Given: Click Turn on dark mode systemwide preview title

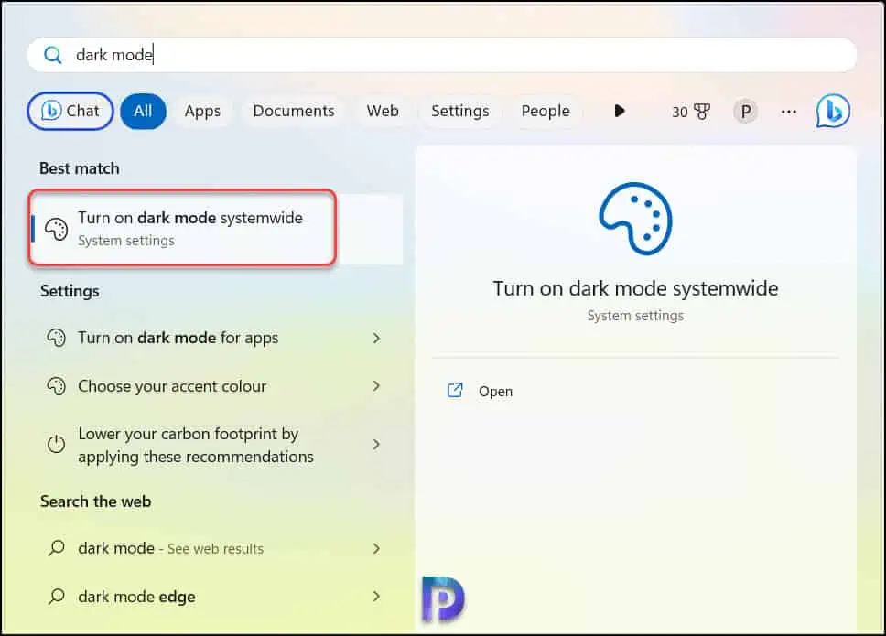Looking at the screenshot, I should pos(635,288).
